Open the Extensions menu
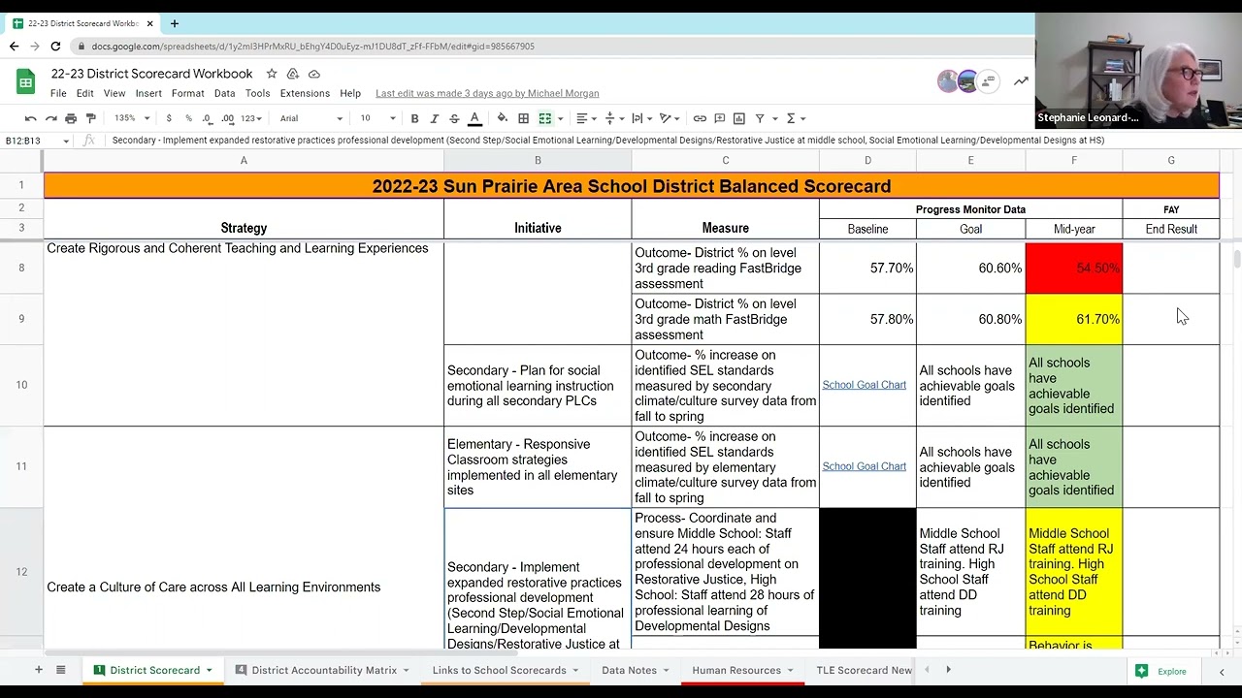 305,93
